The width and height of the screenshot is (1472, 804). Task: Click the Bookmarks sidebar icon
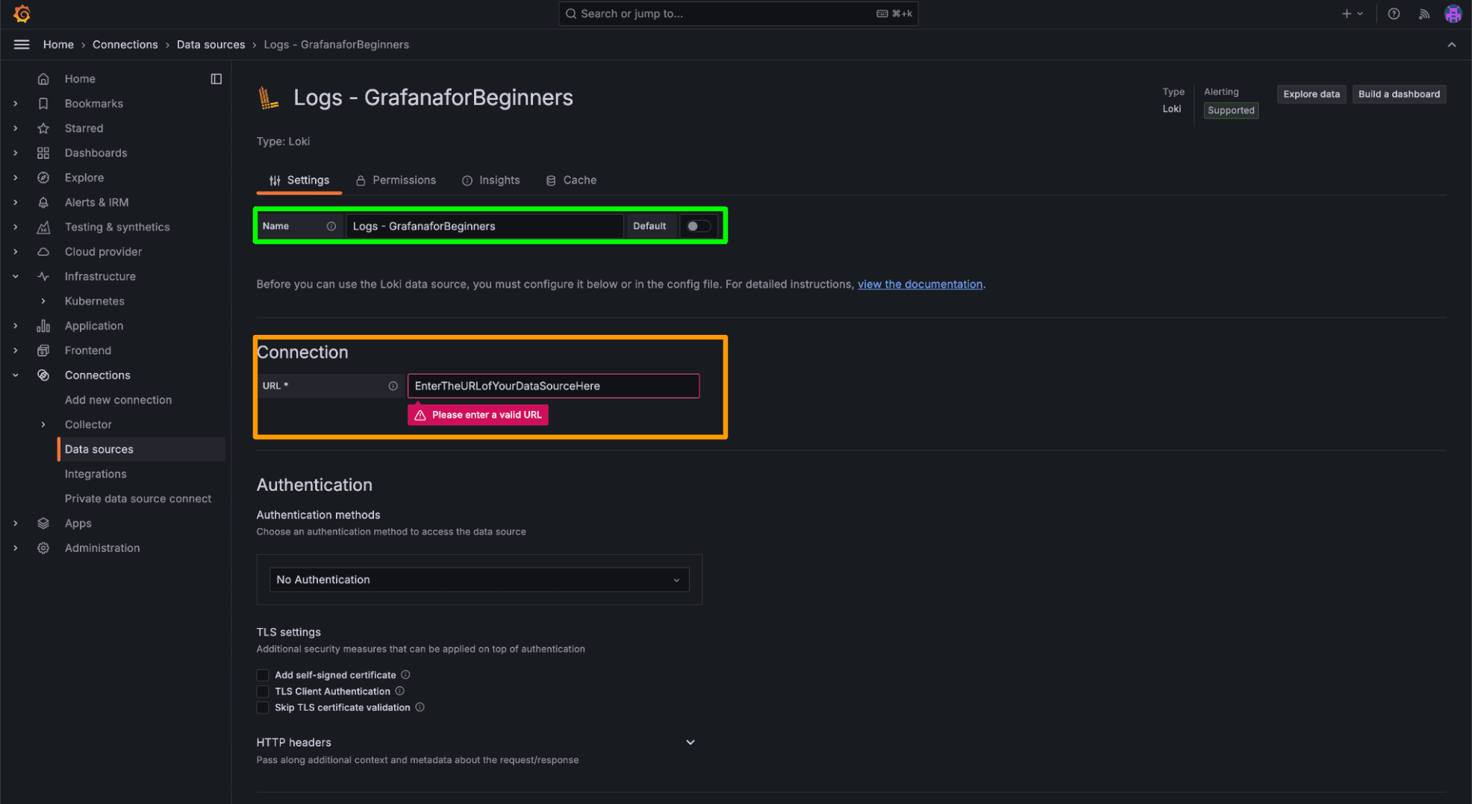point(43,103)
